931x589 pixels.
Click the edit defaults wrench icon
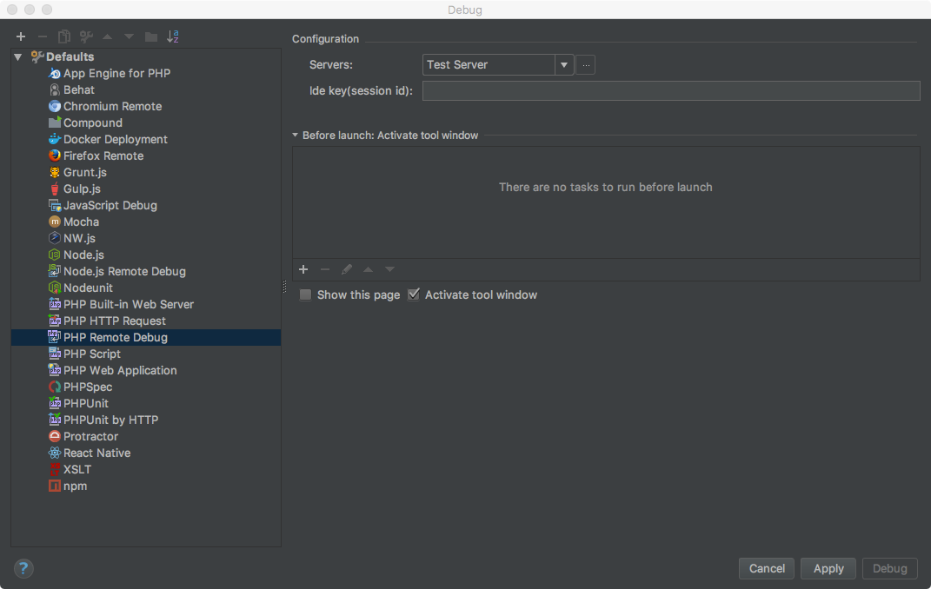click(86, 36)
